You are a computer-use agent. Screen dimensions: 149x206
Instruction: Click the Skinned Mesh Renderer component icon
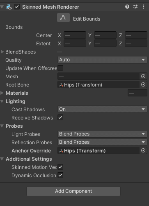(x=9, y=7)
